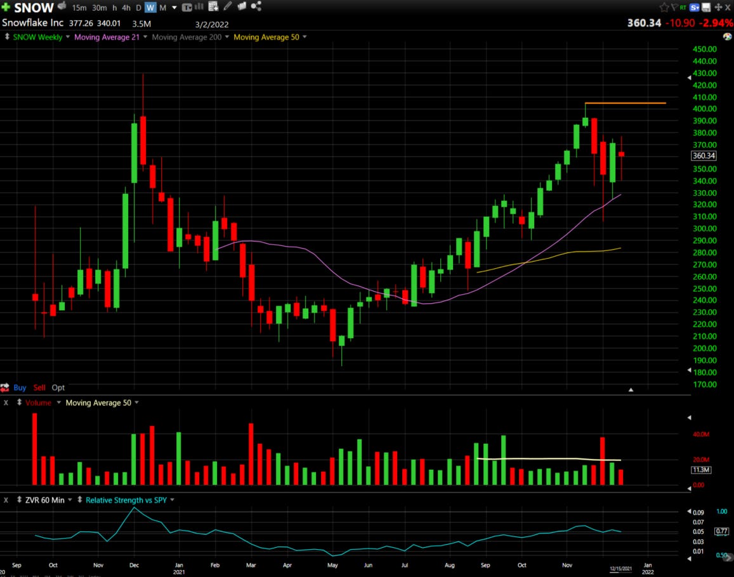This screenshot has width=734, height=577.
Task: Click reorder arrows beside ZVR 60 Min
Action: pos(19,500)
